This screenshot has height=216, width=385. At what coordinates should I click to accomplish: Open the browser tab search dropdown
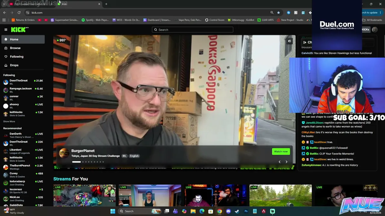[4, 4]
